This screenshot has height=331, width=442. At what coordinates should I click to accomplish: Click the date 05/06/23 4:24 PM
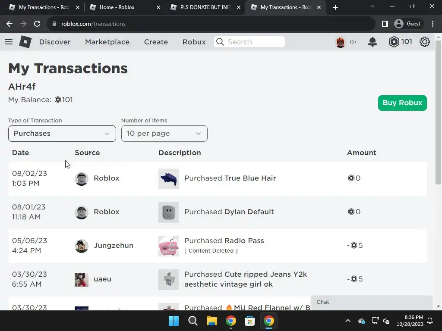click(29, 245)
